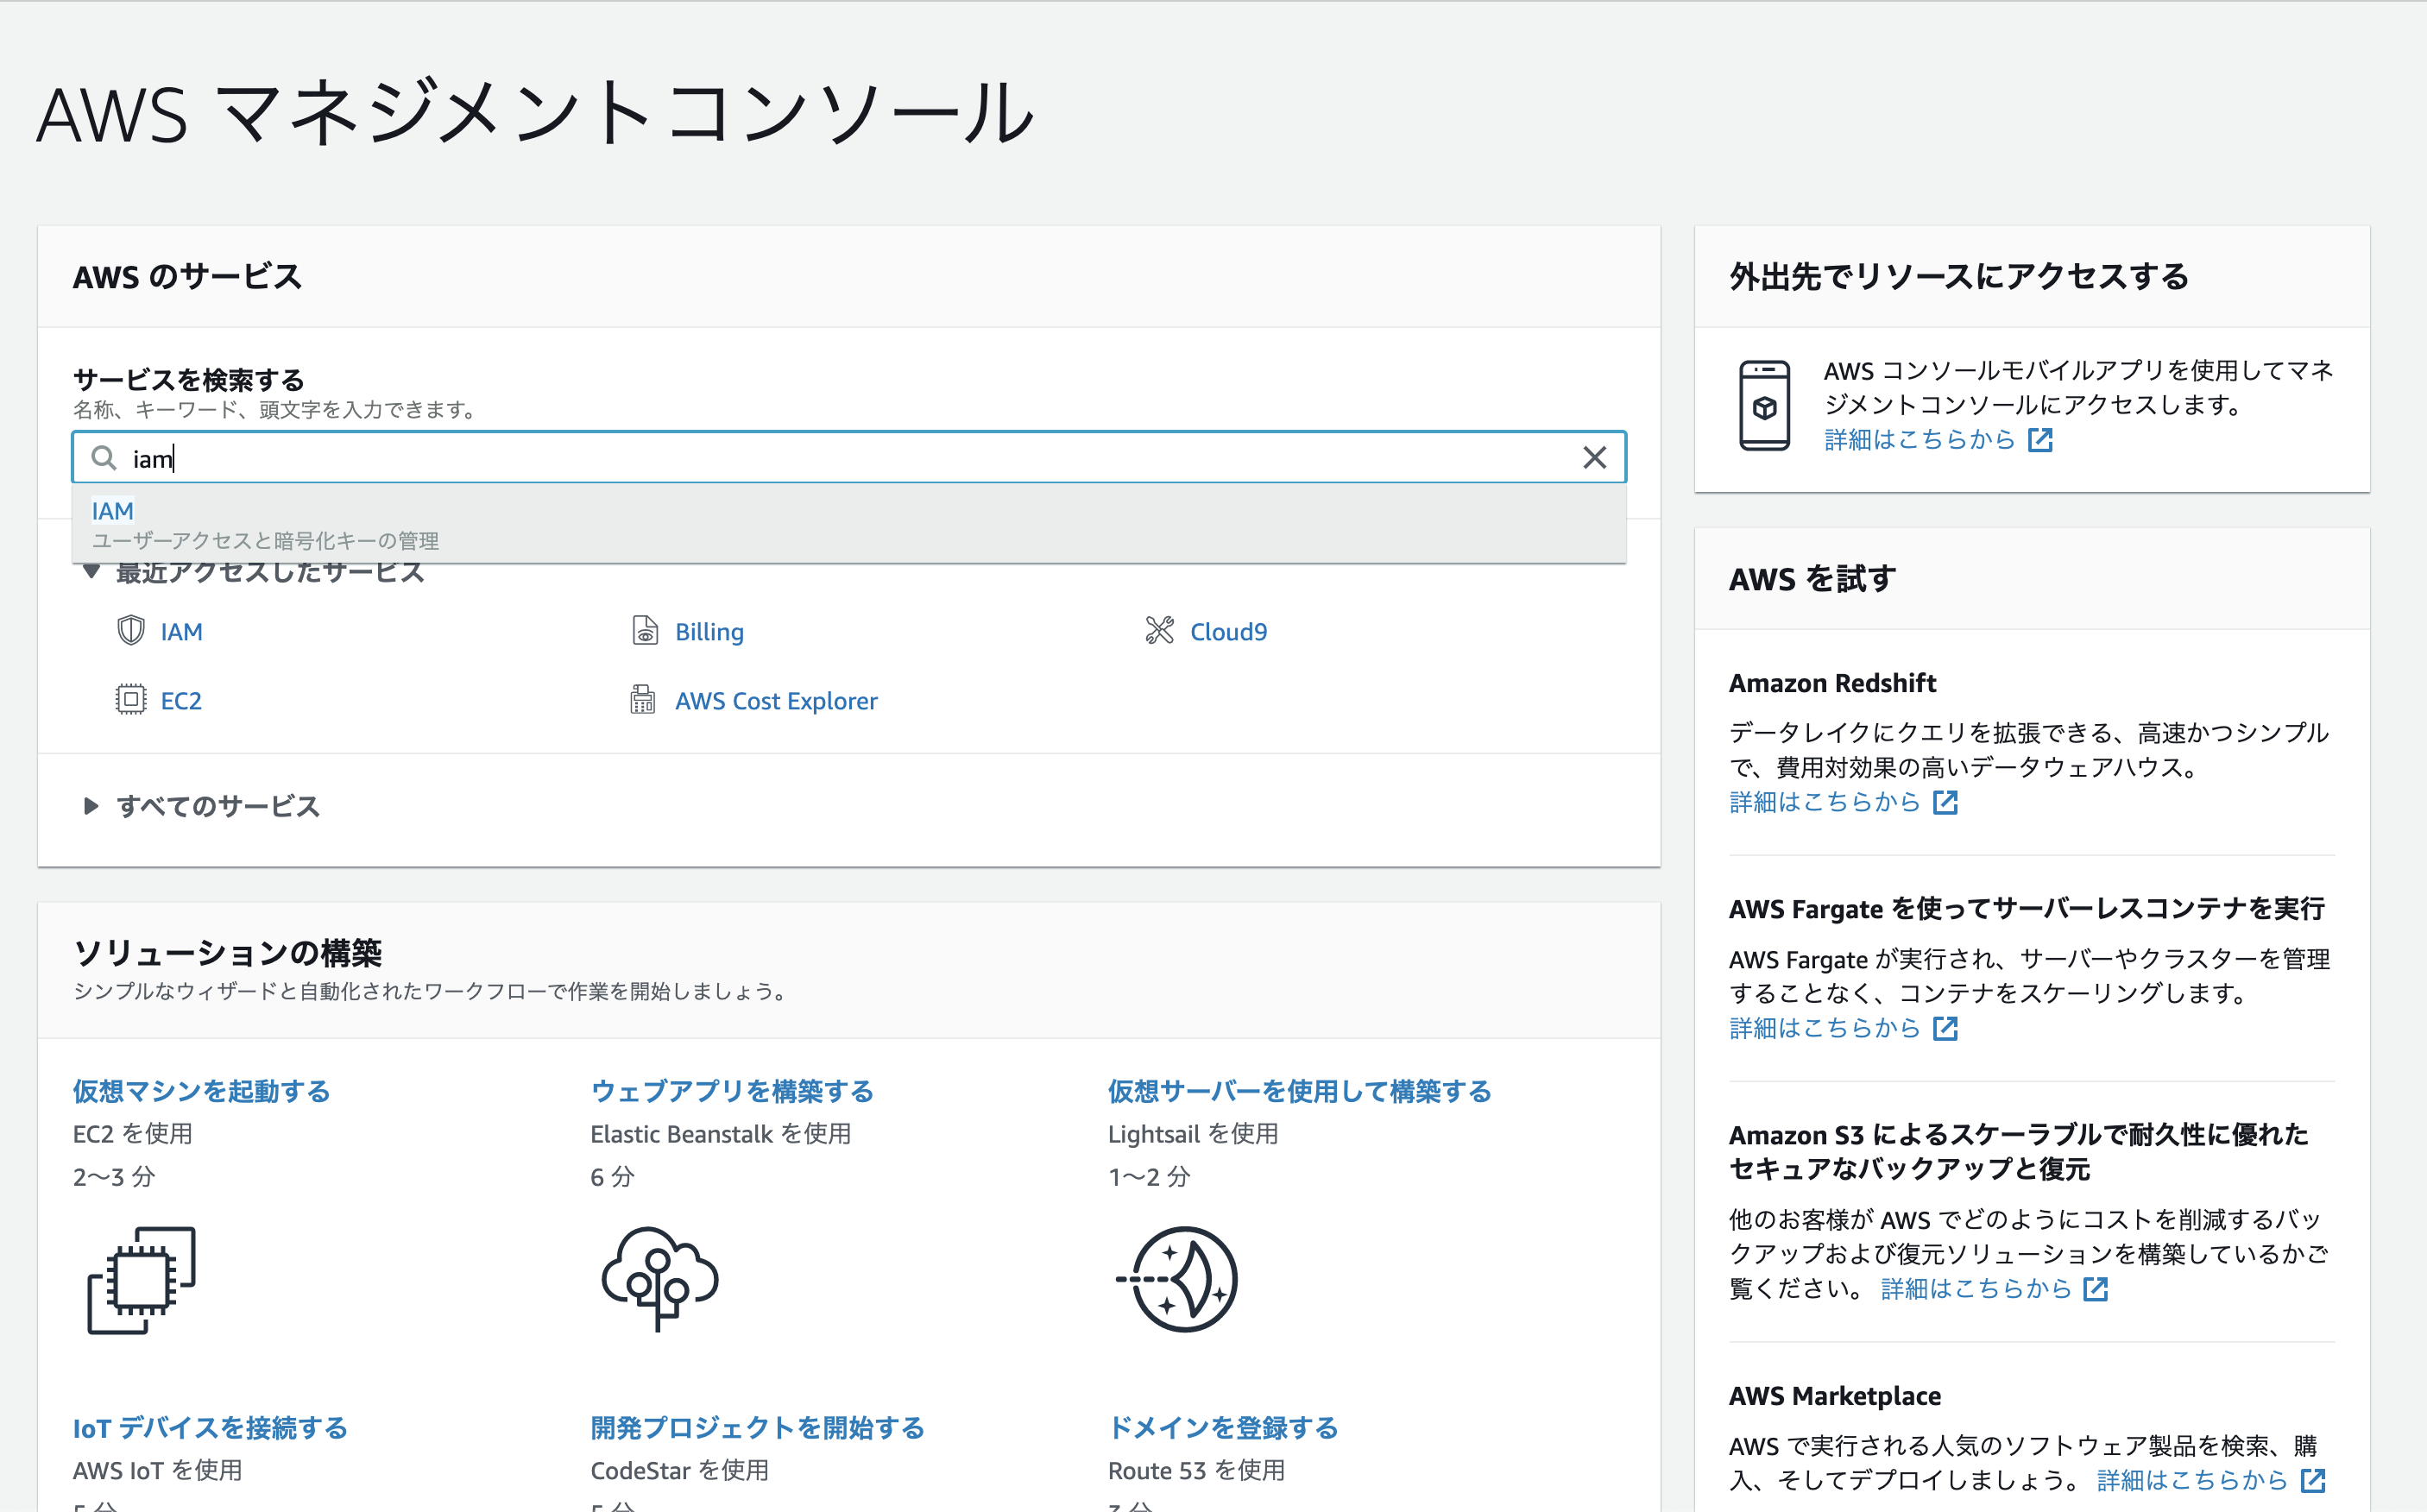
Task: Open the ウェブアプリを構築する link
Action: point(732,1091)
